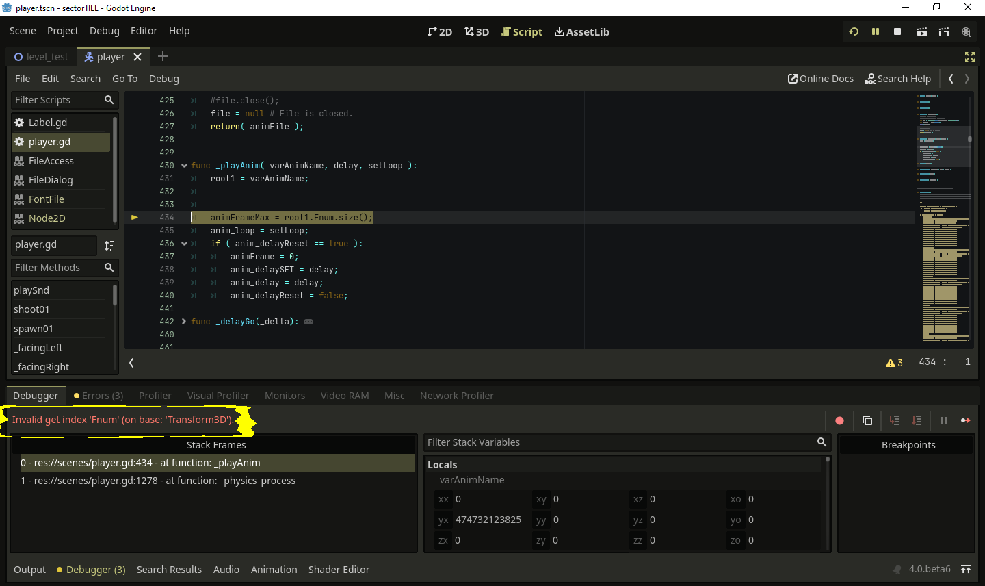This screenshot has width=985, height=586.
Task: Open Online Docs
Action: pos(821,79)
